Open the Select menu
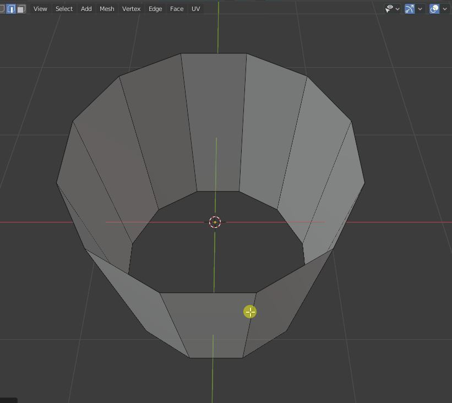Image resolution: width=452 pixels, height=403 pixels. point(64,9)
